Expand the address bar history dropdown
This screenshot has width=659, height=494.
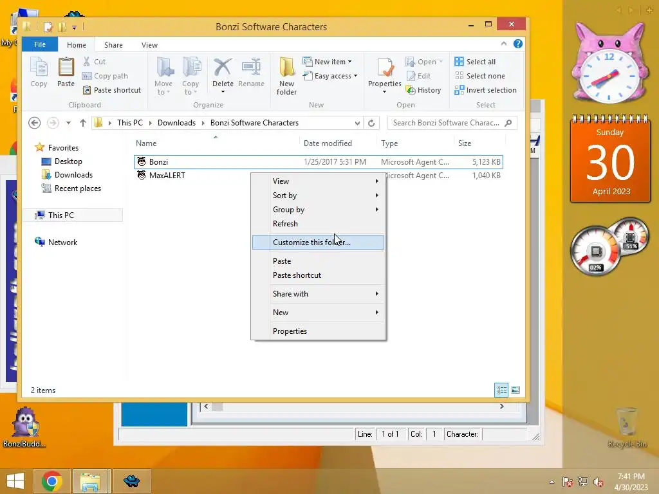tap(357, 123)
